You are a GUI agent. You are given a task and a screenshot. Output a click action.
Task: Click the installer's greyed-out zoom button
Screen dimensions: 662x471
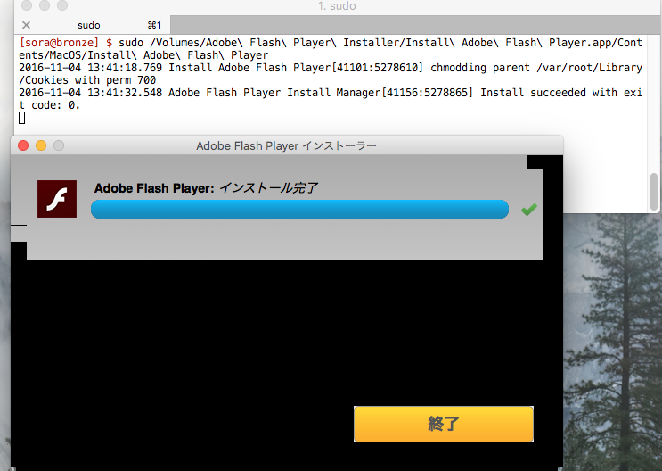click(x=59, y=145)
